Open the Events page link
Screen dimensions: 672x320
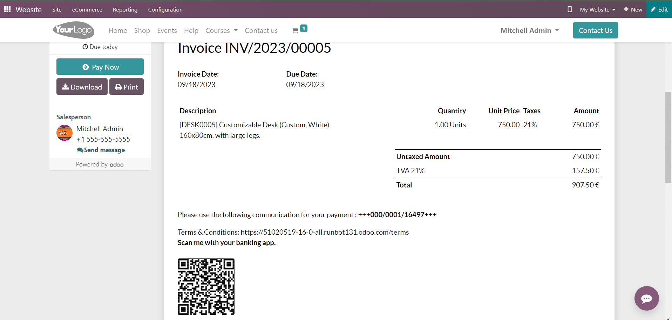tap(167, 30)
